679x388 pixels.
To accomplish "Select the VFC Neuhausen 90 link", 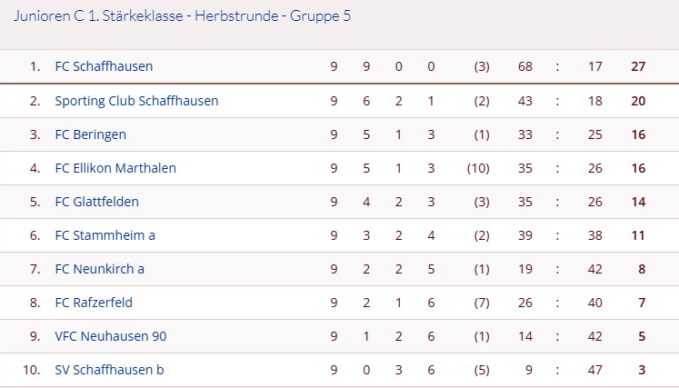I will (x=111, y=336).
